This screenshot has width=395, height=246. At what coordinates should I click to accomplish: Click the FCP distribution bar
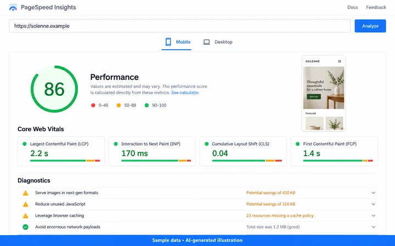click(x=338, y=161)
